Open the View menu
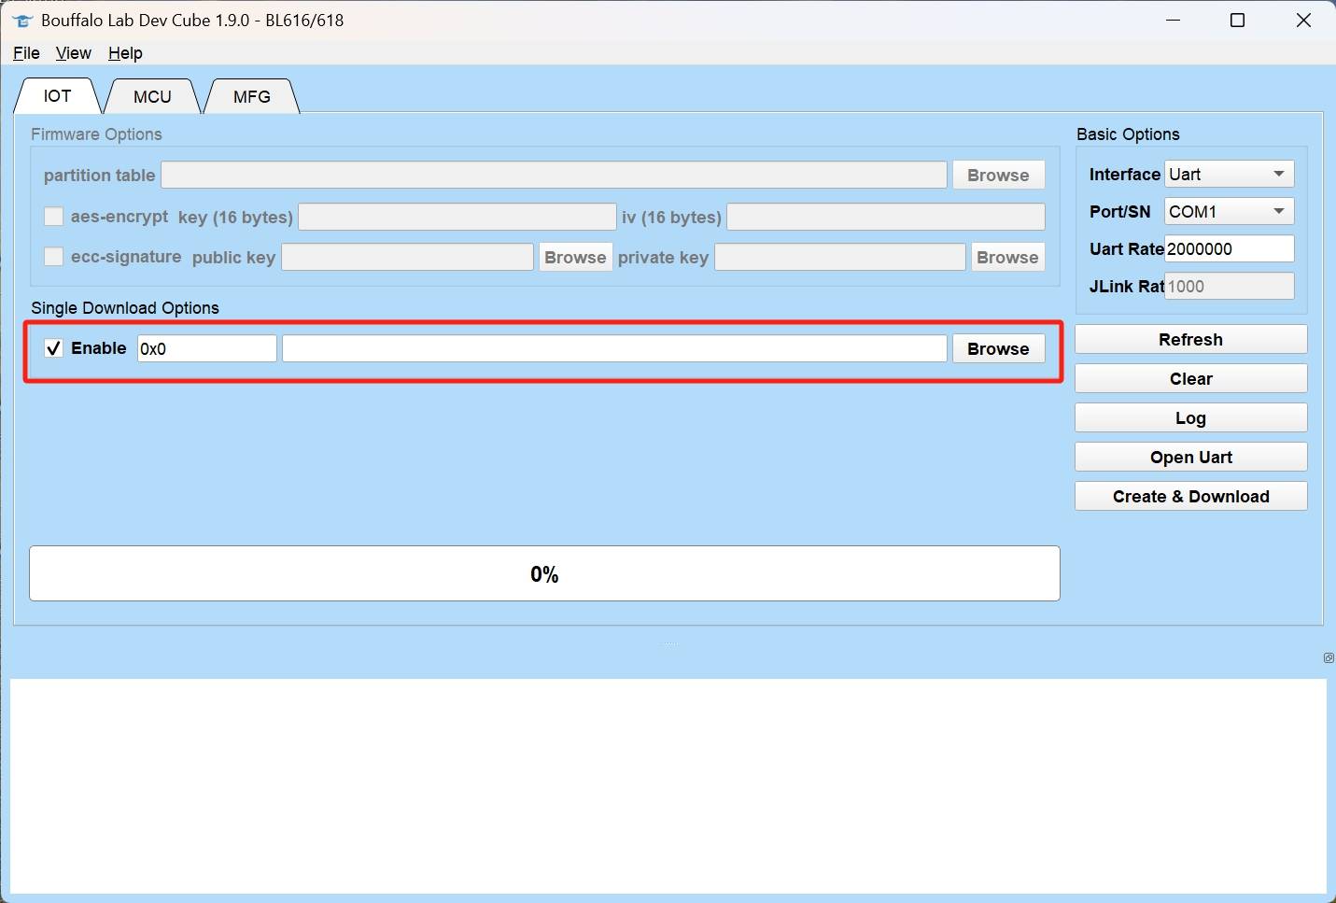 tap(73, 53)
